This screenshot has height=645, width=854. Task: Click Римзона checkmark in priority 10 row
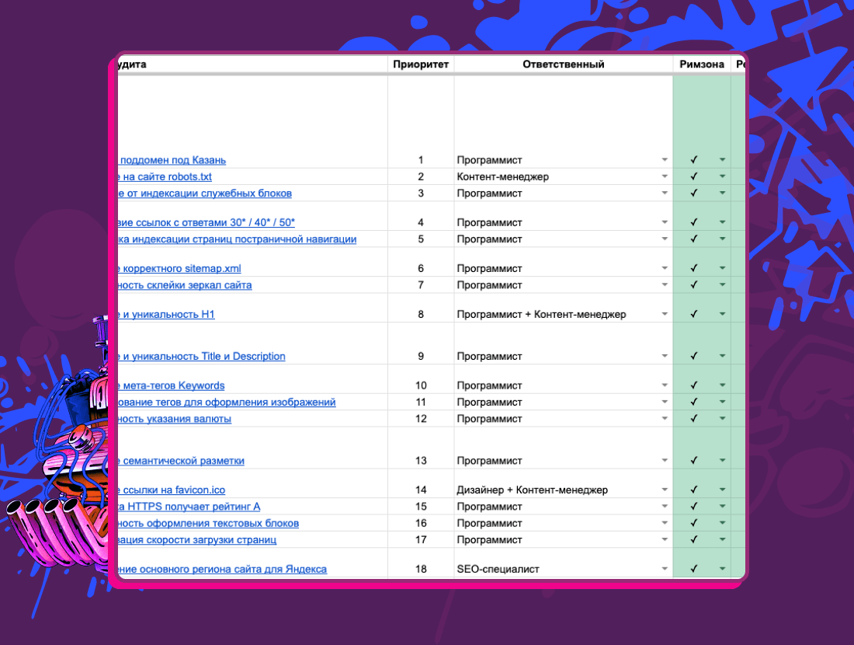pos(694,385)
